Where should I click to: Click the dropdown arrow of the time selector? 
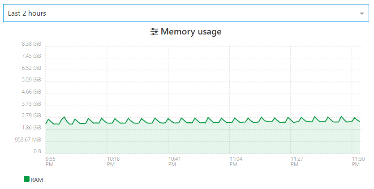click(x=361, y=13)
